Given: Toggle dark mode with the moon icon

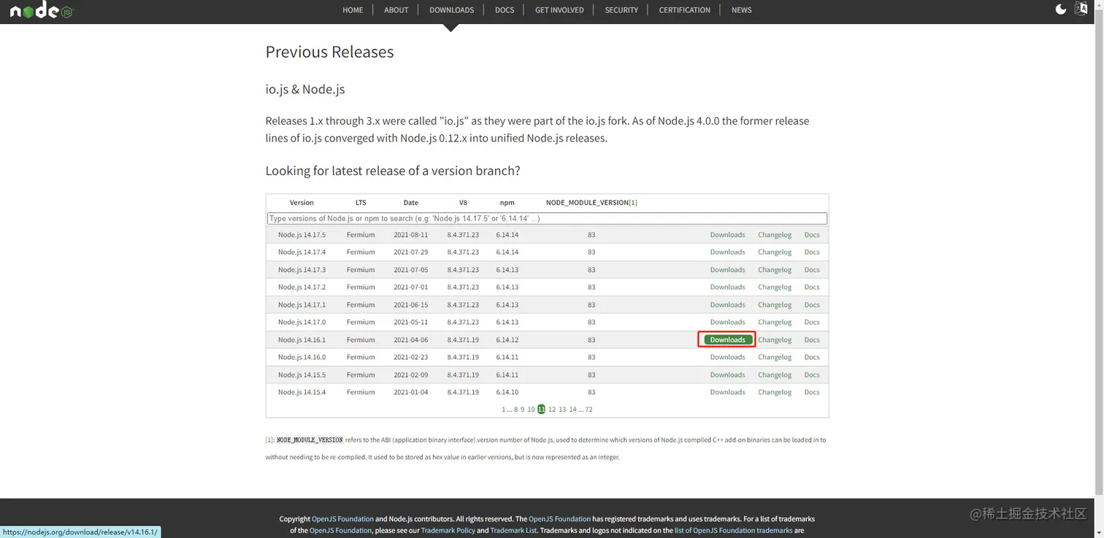Looking at the screenshot, I should 1061,9.
